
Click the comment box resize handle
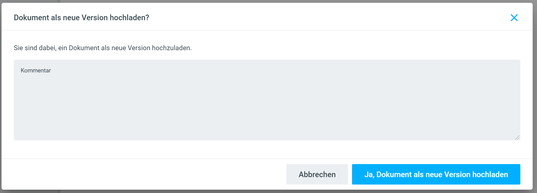pos(517,137)
